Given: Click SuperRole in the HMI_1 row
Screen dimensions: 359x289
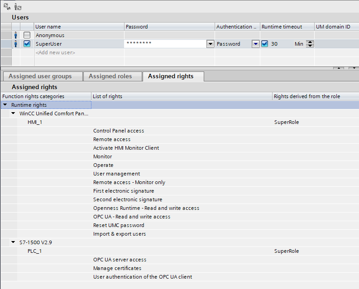Looking at the screenshot, I should pyautogui.click(x=287, y=122).
